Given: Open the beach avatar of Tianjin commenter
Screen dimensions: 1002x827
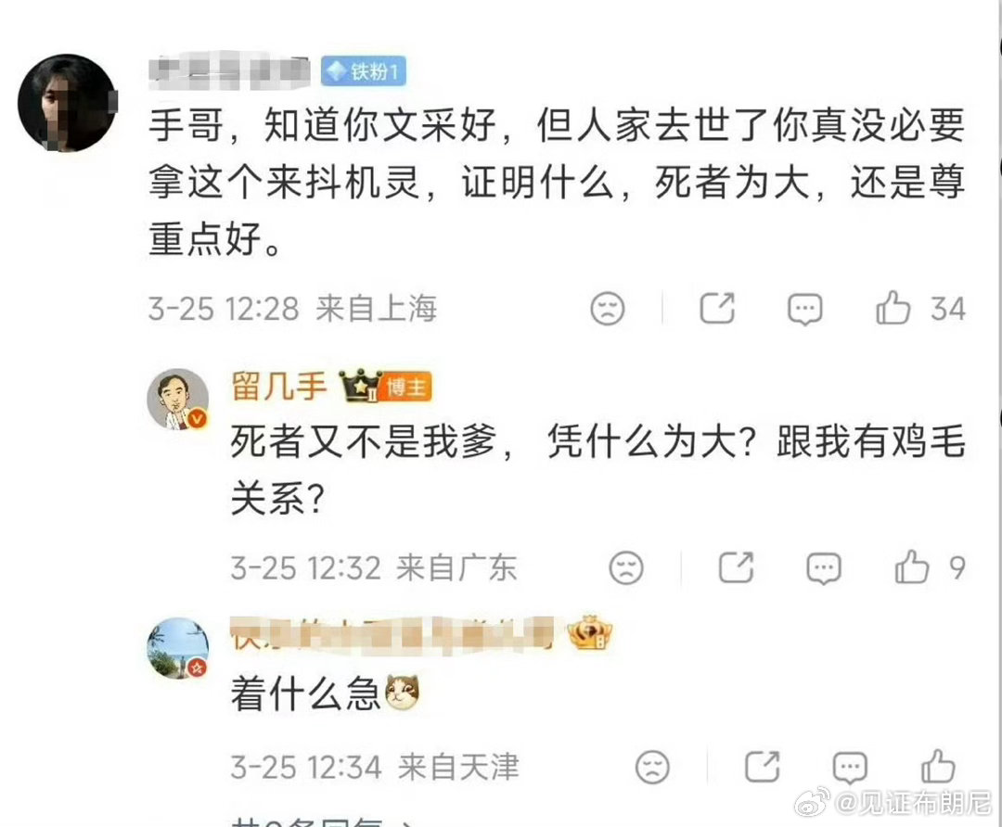Looking at the screenshot, I should coord(178,647).
